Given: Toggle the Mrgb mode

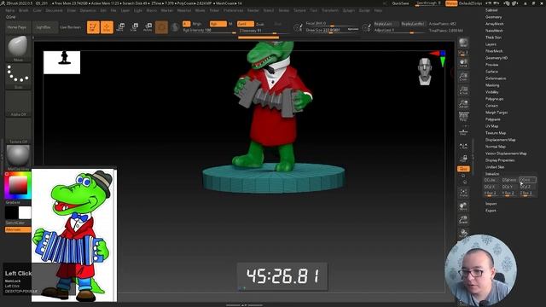Looking at the screenshot, I should tap(197, 24).
